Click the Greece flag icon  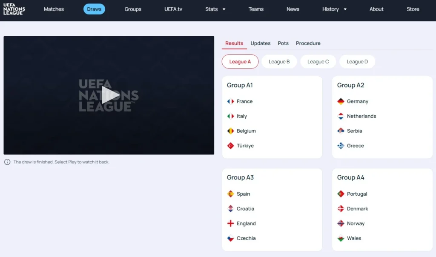click(341, 146)
